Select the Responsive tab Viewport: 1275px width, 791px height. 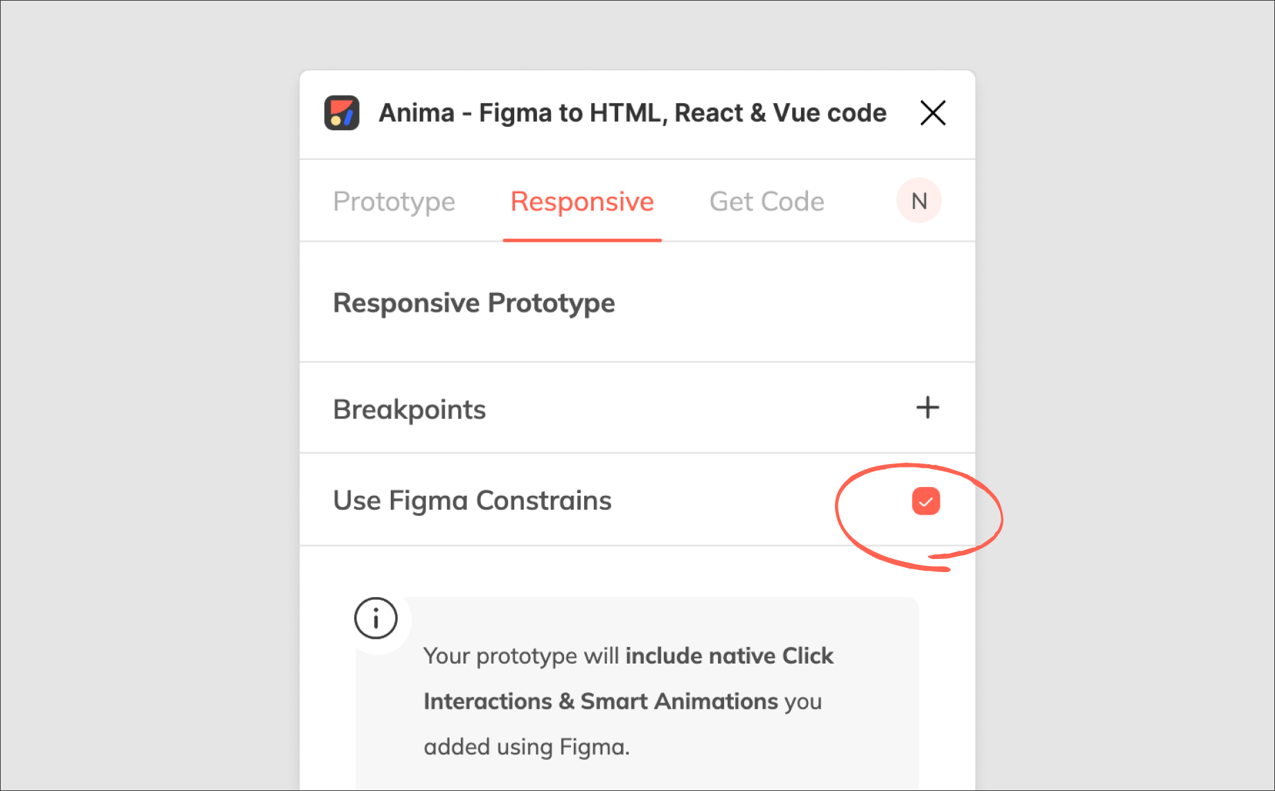click(x=582, y=202)
